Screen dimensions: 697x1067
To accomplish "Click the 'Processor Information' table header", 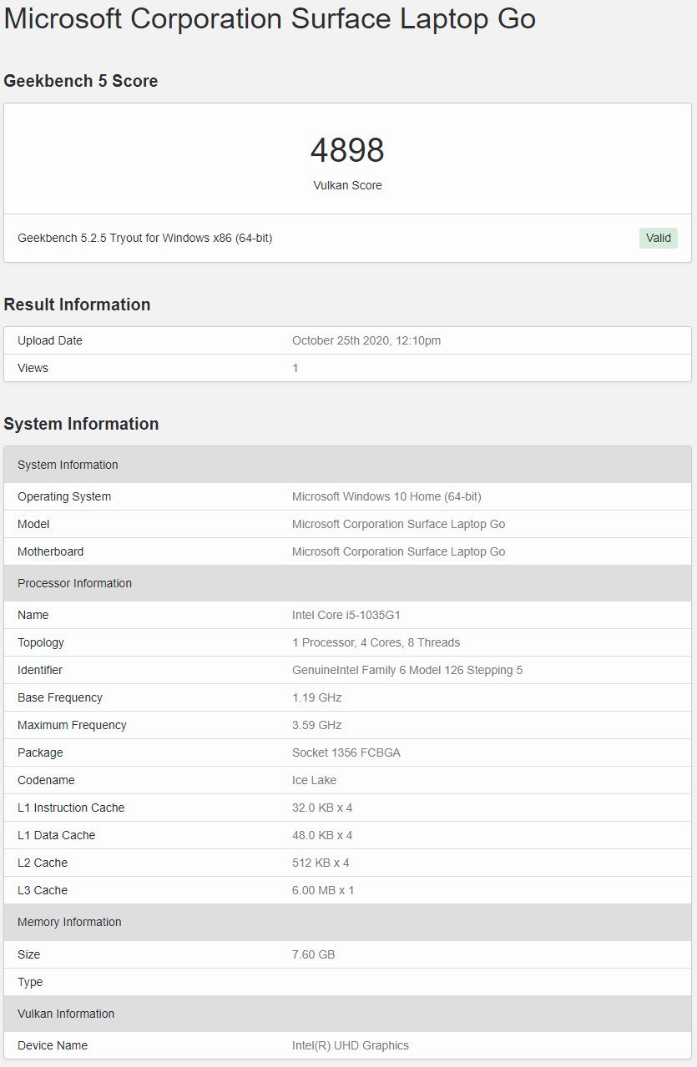I will 348,583.
